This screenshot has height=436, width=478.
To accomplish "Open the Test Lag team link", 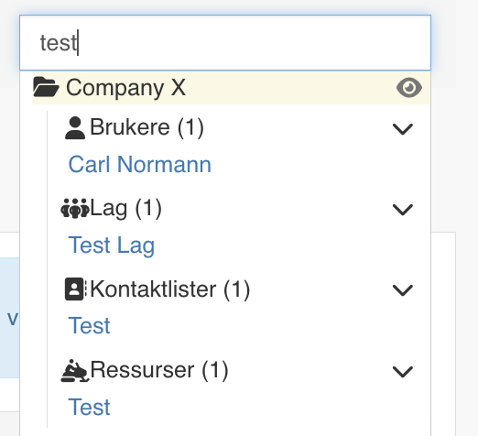I will [x=112, y=245].
